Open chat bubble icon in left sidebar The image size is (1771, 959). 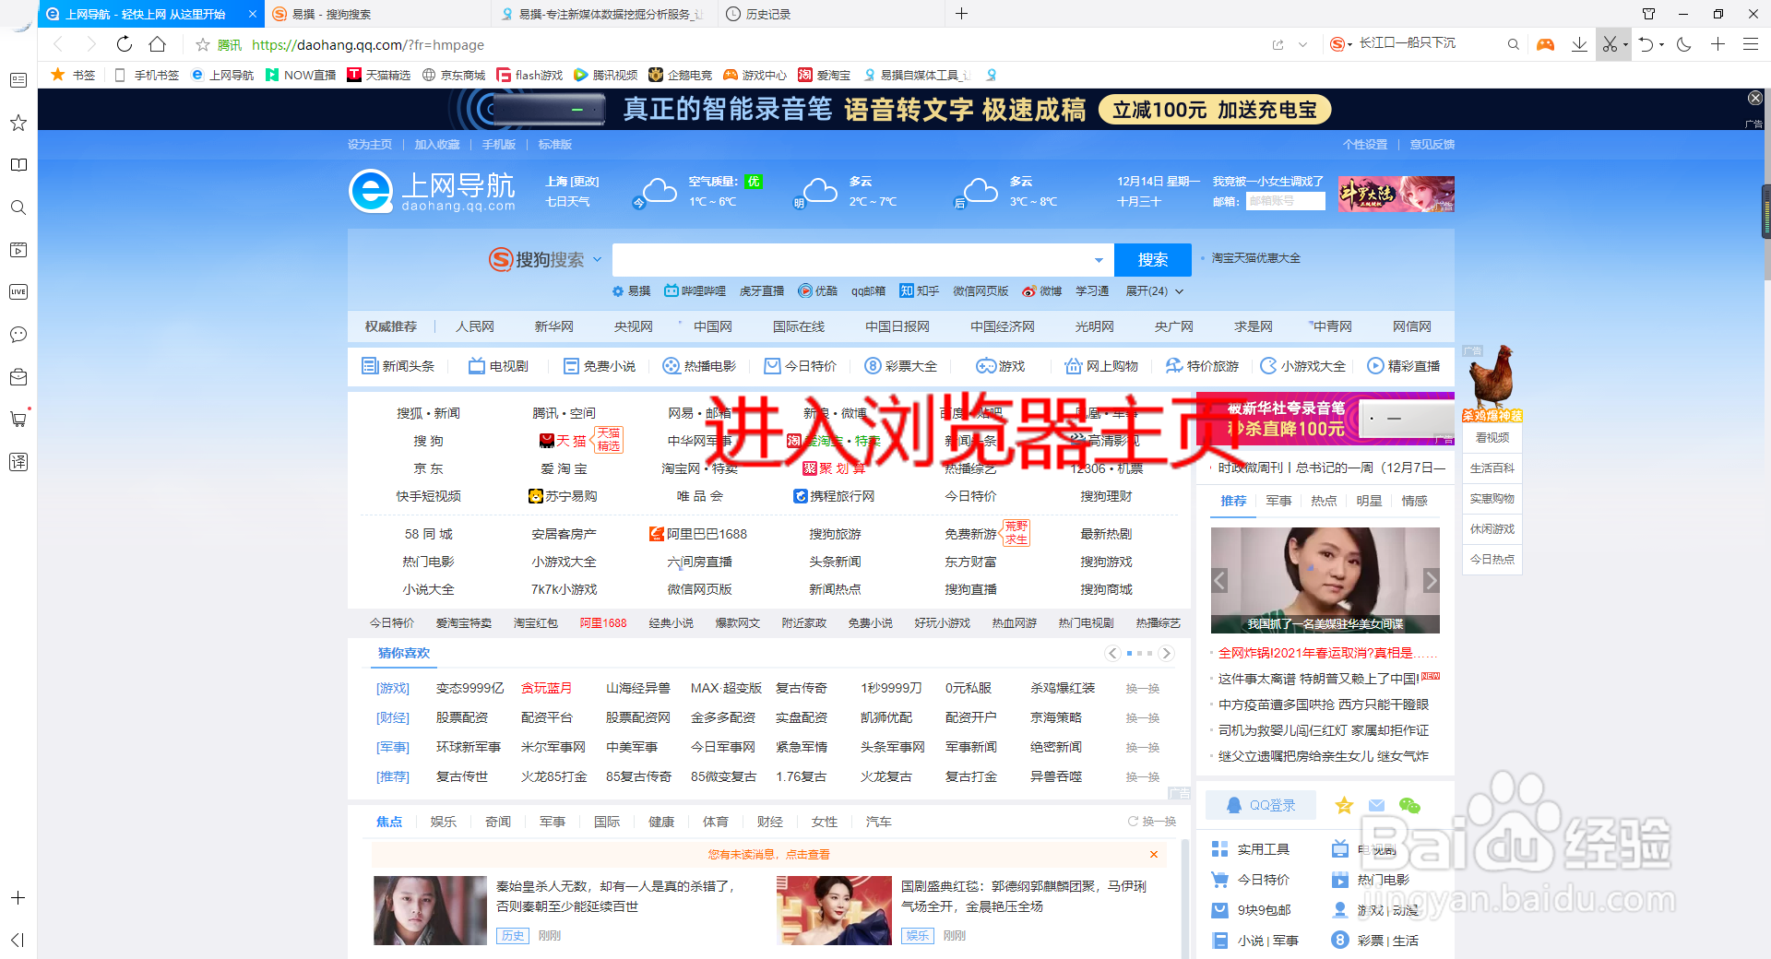click(18, 335)
